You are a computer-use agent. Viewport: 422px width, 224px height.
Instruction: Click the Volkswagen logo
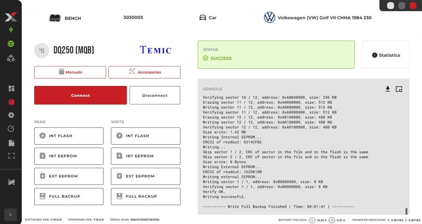270,17
